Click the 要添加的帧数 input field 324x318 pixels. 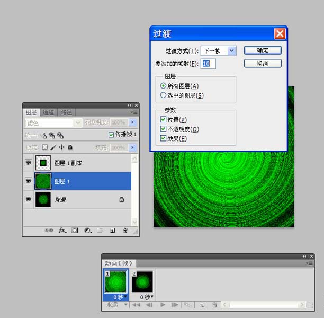208,64
